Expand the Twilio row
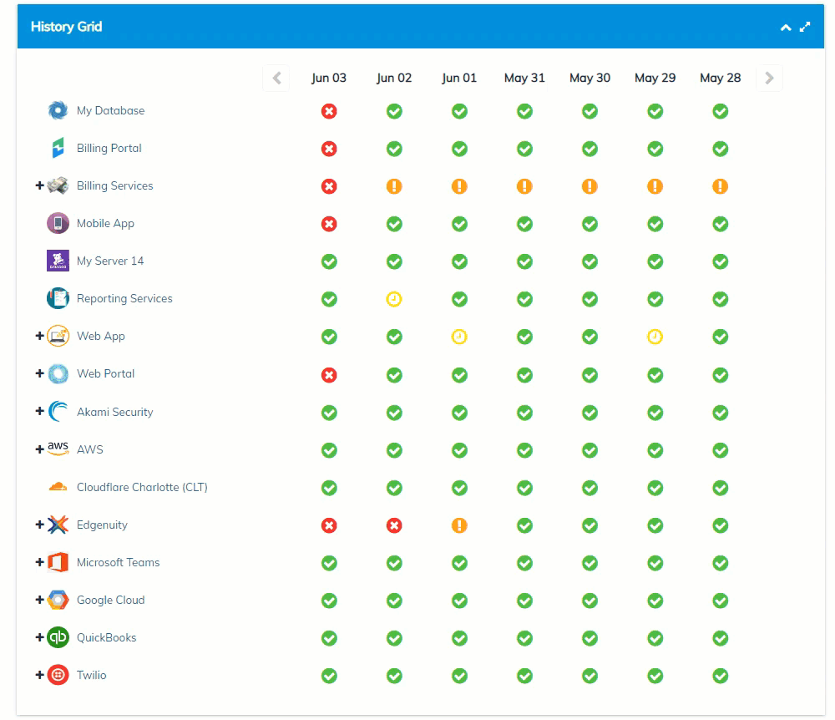835x720 pixels. [39, 675]
